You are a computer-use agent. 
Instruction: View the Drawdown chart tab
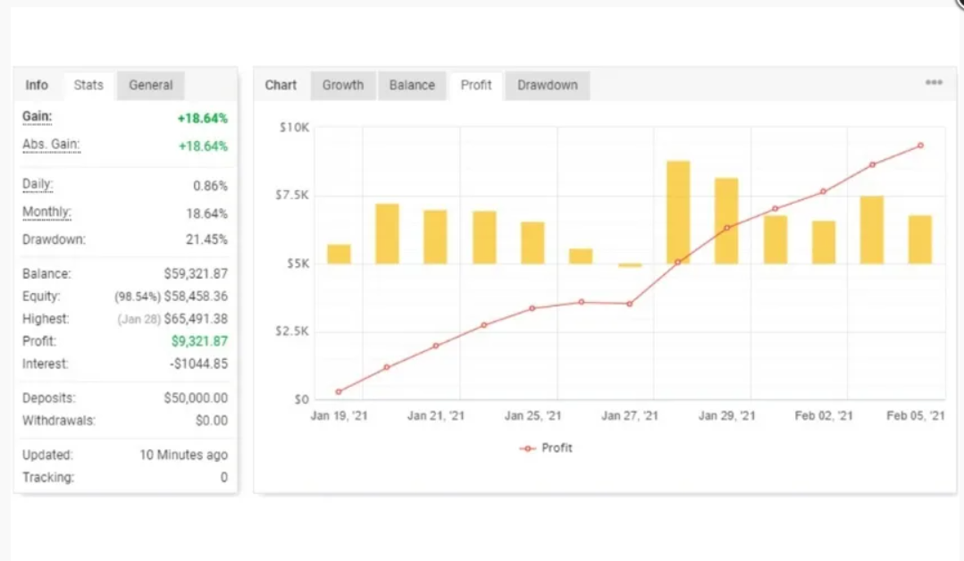click(547, 85)
